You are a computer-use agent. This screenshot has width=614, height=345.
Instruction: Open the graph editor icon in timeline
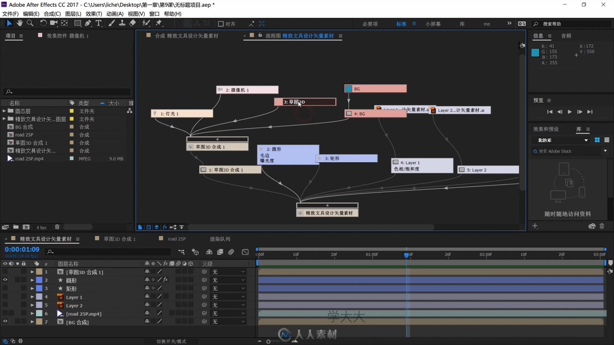245,252
